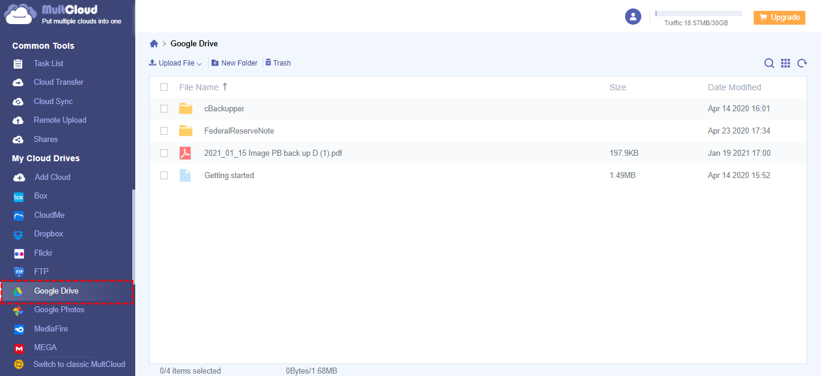The image size is (821, 376).
Task: Click the PDF file icon
Action: (x=185, y=153)
